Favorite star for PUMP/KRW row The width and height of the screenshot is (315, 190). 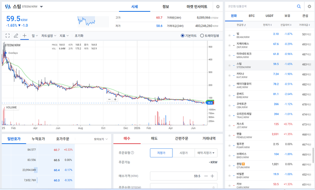(x=230, y=146)
